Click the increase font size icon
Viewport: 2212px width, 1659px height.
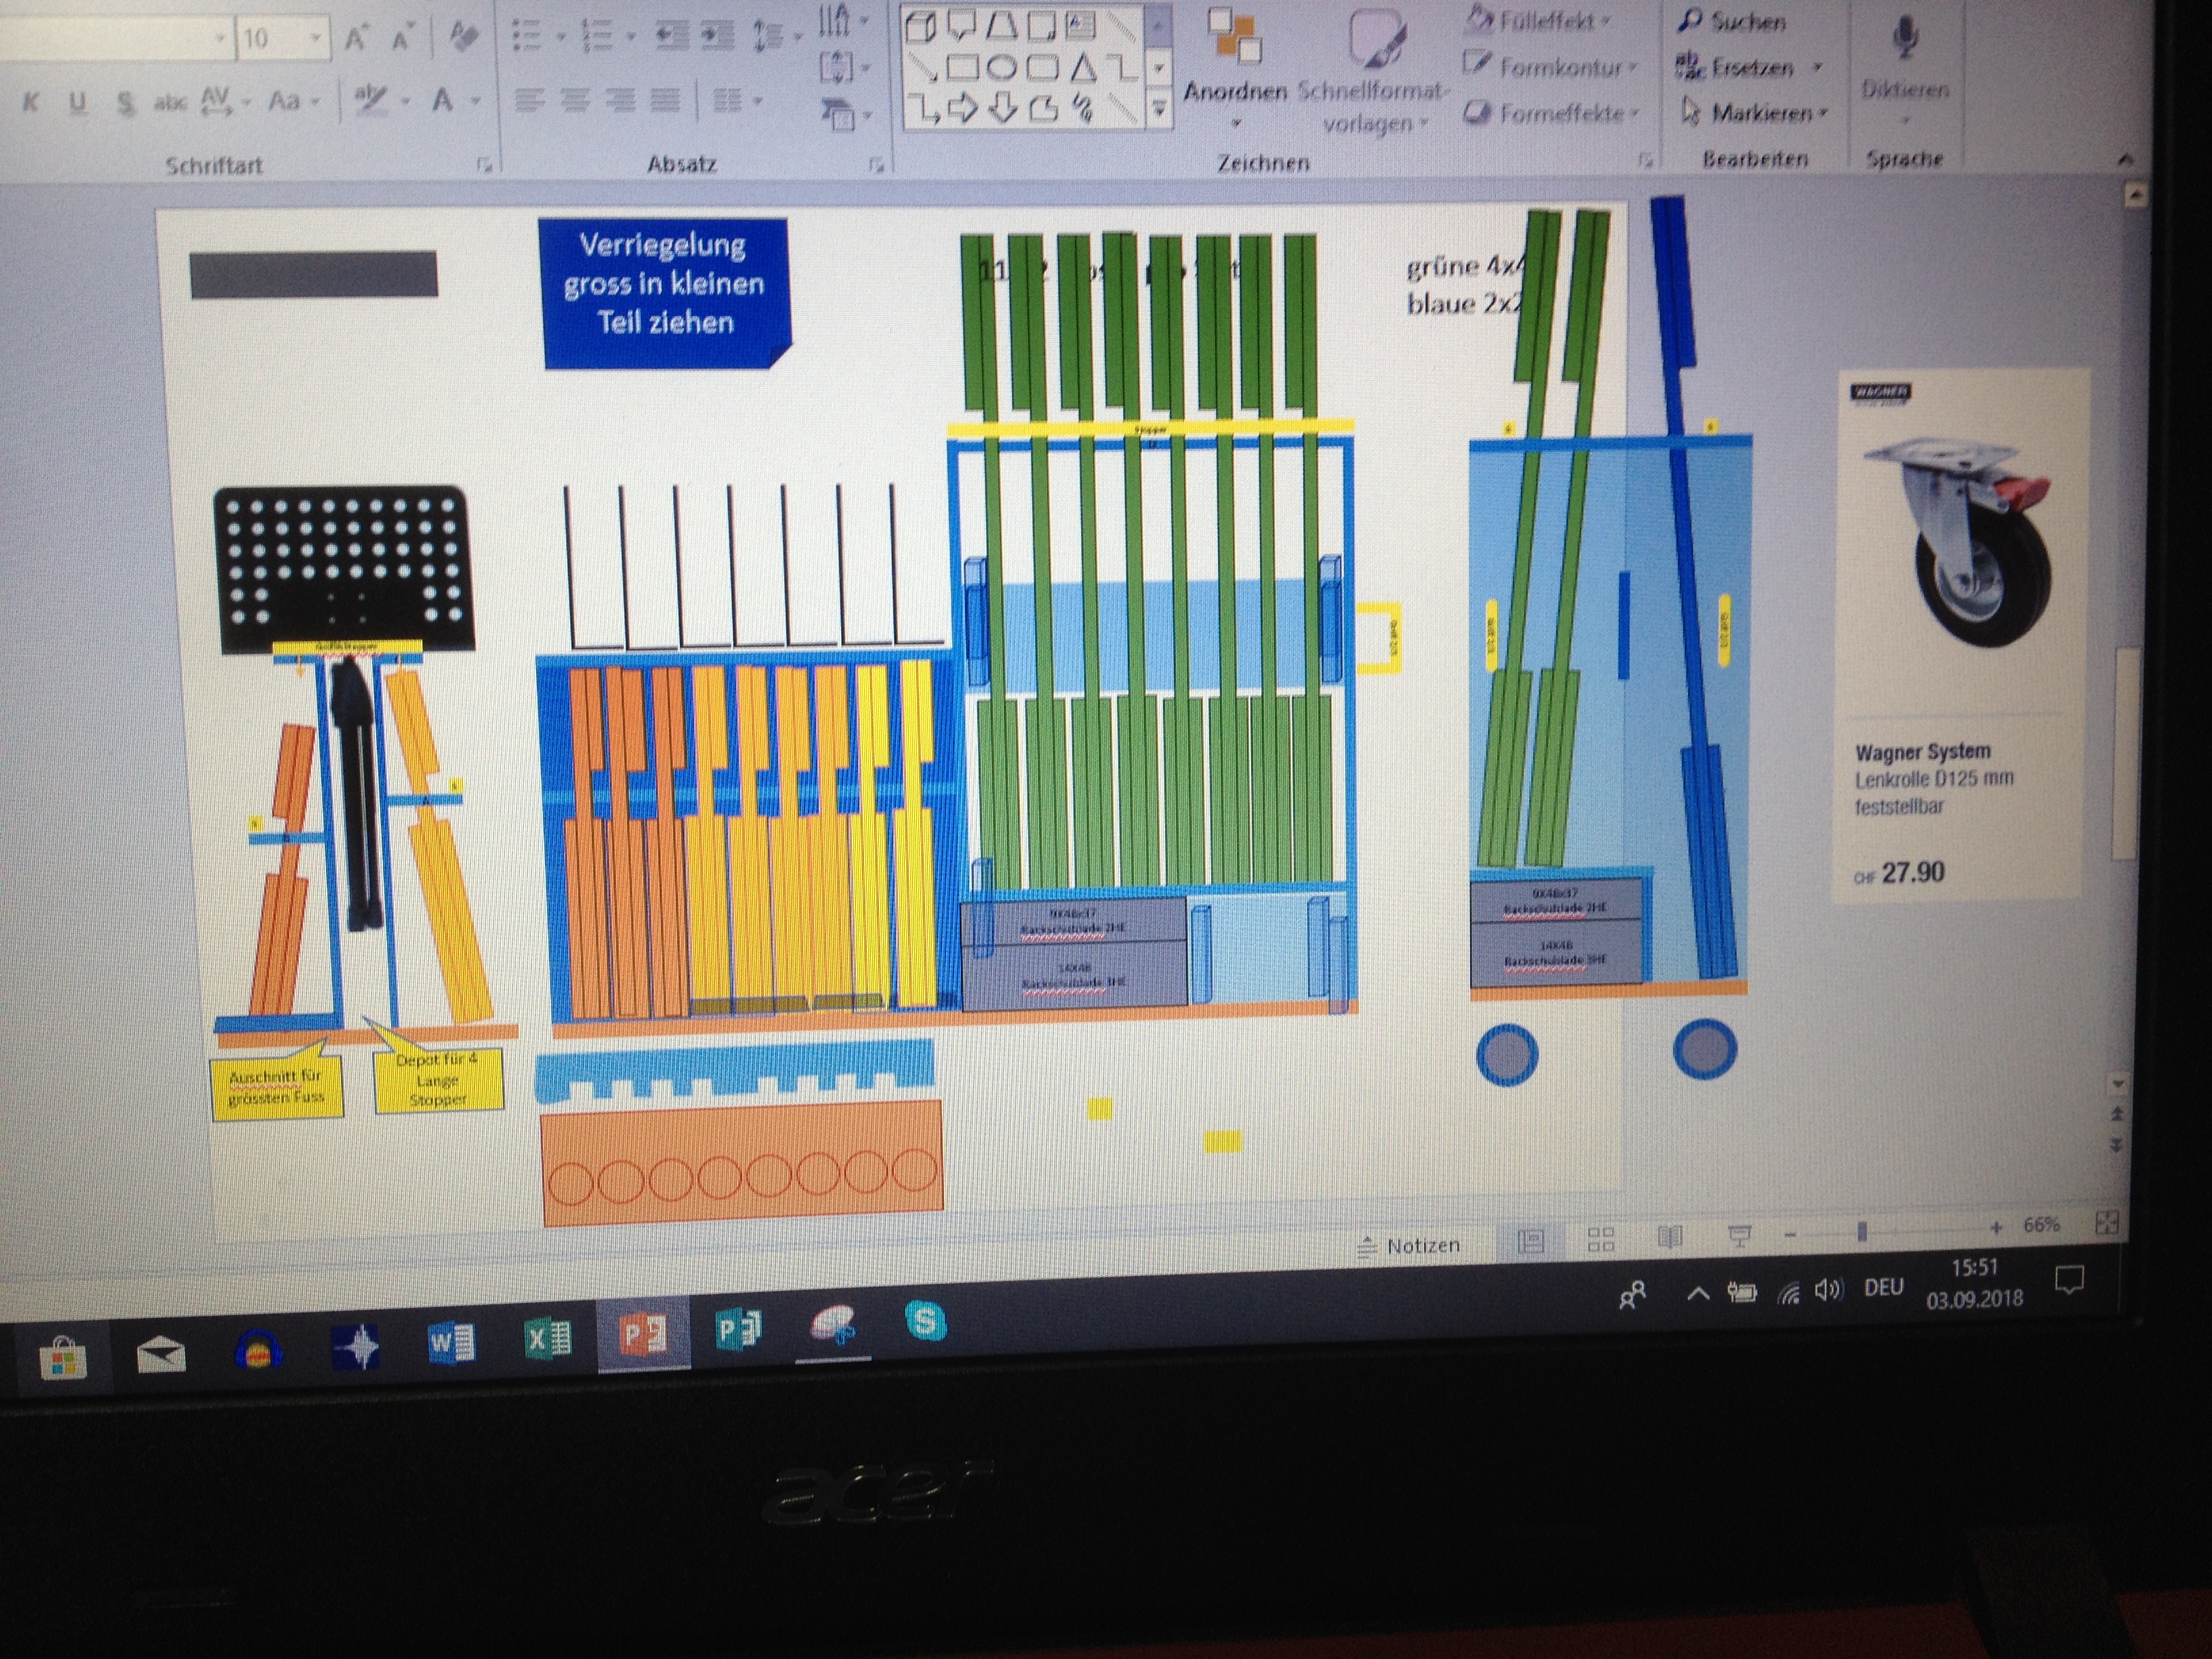(x=354, y=39)
